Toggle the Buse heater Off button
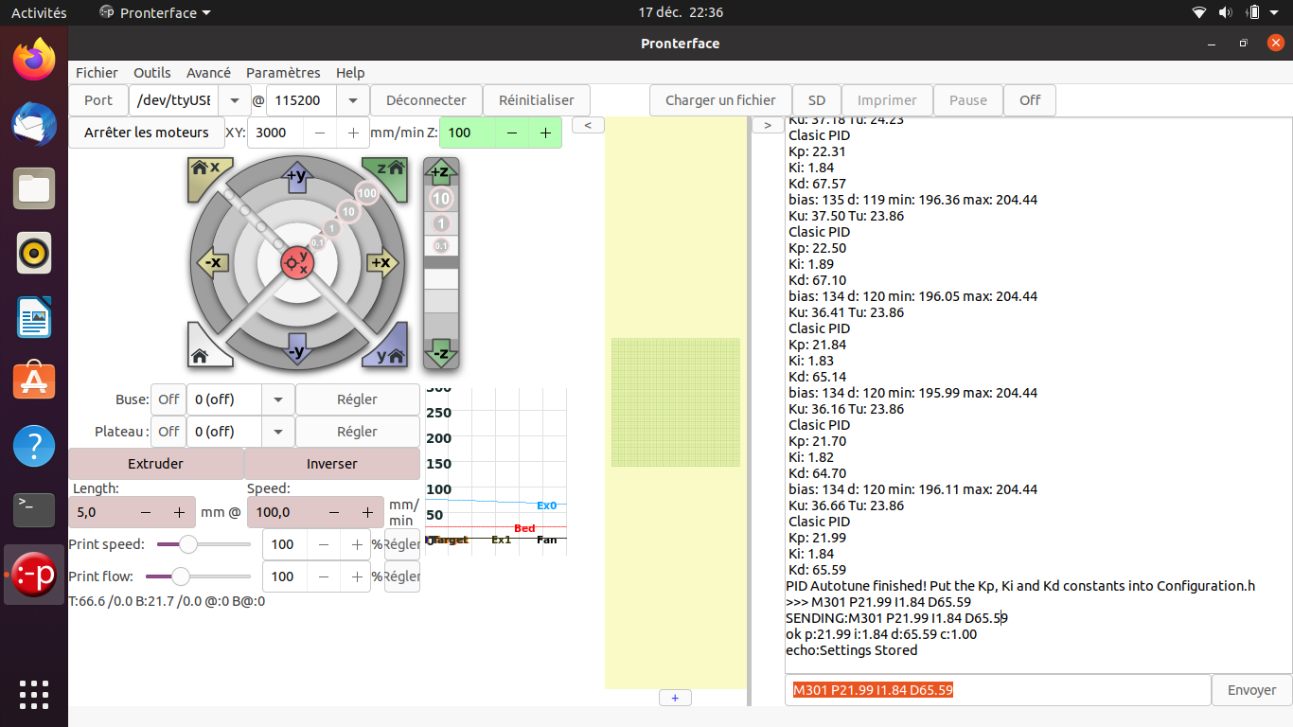Screen dimensions: 1293x727 coord(168,399)
